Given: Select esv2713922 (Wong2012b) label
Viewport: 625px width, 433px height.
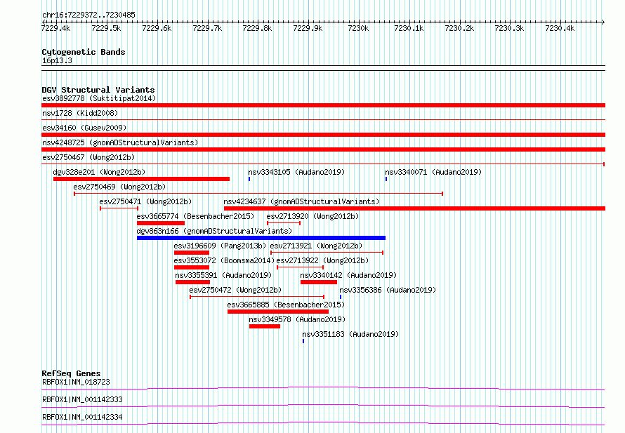Looking at the screenshot, I should pos(322,260).
